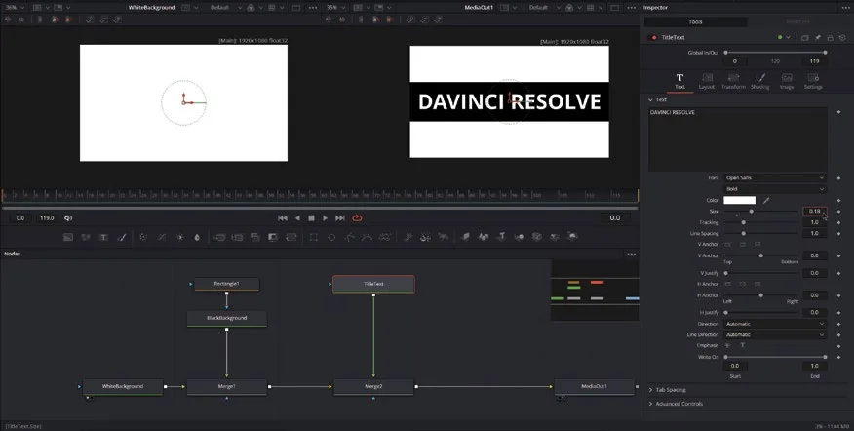This screenshot has width=854, height=431.
Task: Add a Rectangle mask from the toolbar
Action: [x=314, y=237]
